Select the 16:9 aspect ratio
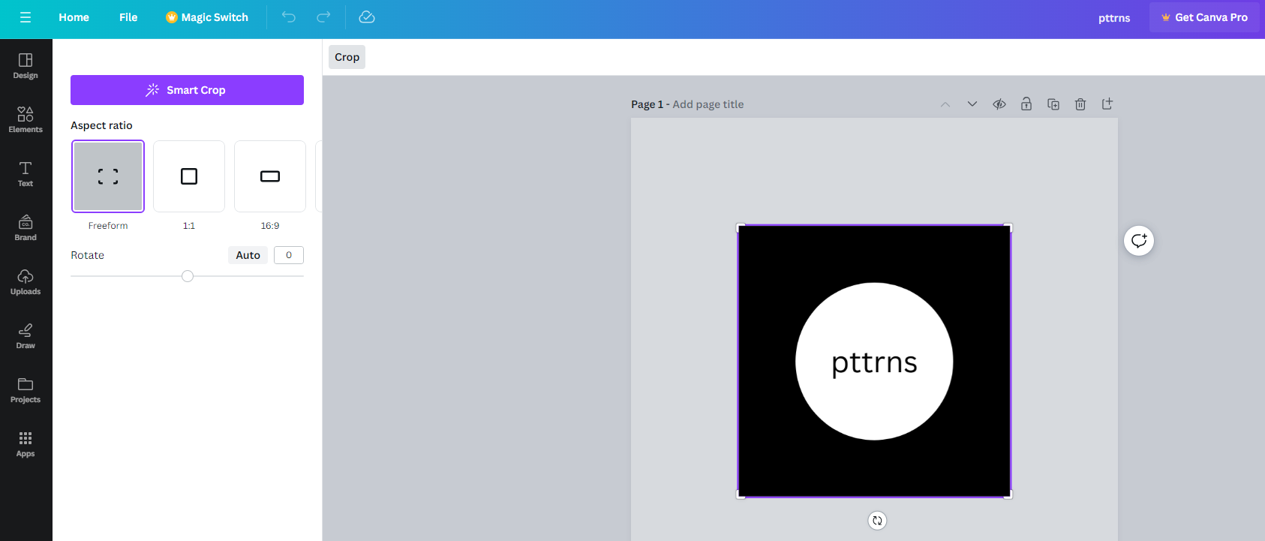Viewport: 1265px width, 541px height. point(270,176)
